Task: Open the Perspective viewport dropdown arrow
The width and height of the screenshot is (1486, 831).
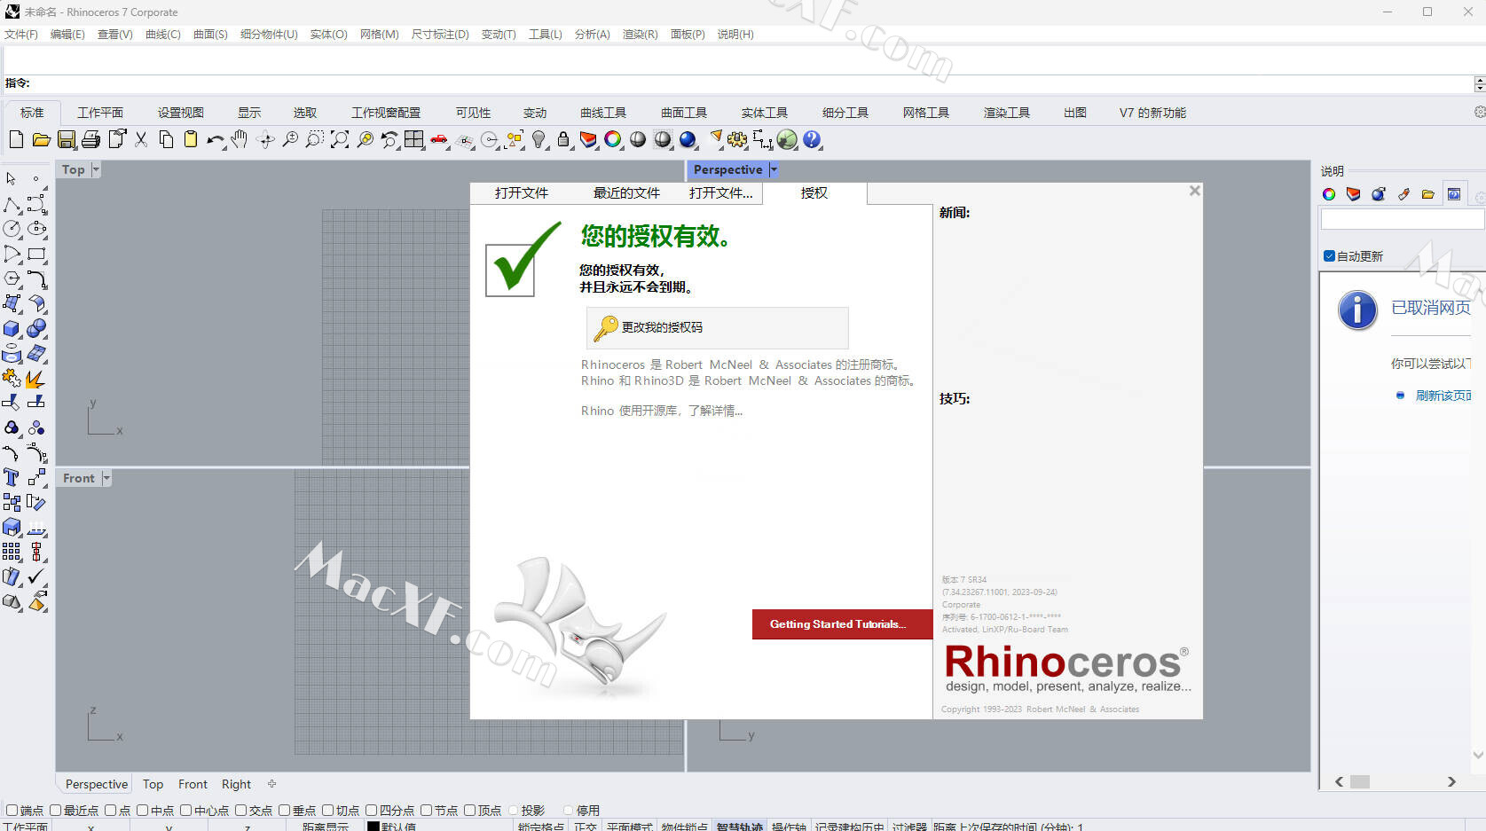Action: click(774, 169)
